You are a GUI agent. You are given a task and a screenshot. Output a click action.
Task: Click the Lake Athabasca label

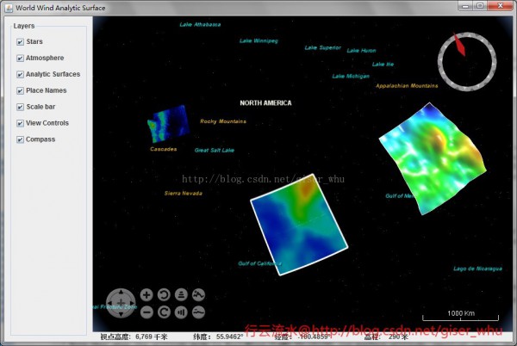tap(200, 24)
